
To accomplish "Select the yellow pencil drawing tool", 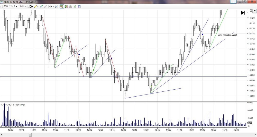I will (35, 6).
